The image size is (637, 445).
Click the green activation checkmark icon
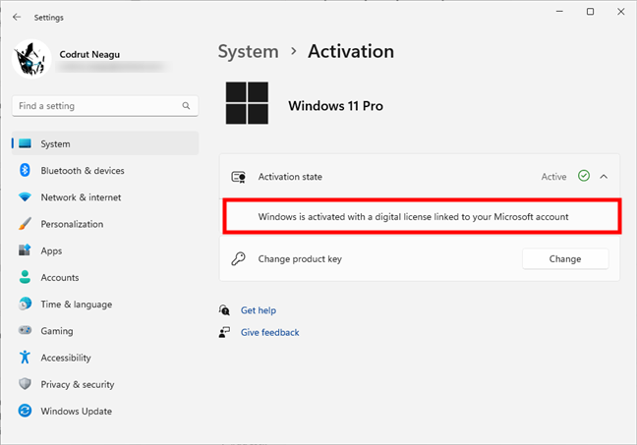click(x=584, y=176)
